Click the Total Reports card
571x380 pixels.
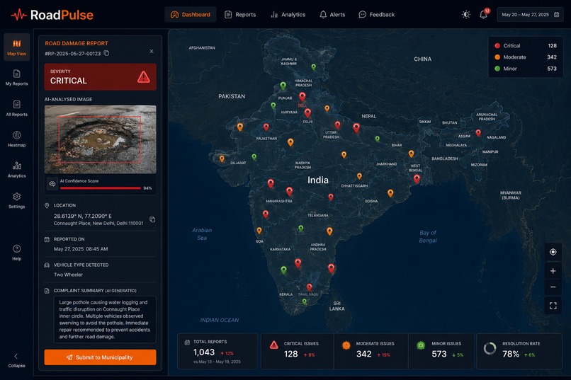[217, 351]
